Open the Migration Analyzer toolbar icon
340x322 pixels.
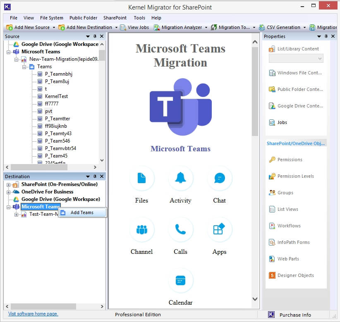pos(157,27)
